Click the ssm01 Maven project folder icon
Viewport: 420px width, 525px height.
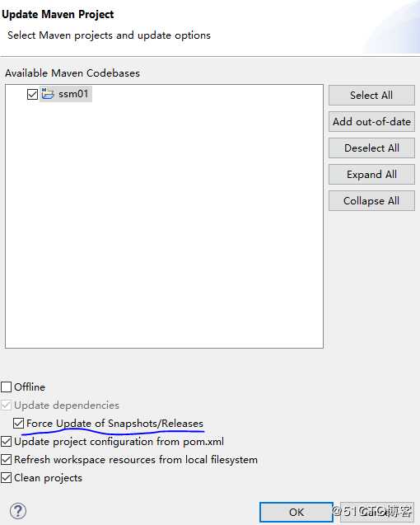pyautogui.click(x=48, y=94)
